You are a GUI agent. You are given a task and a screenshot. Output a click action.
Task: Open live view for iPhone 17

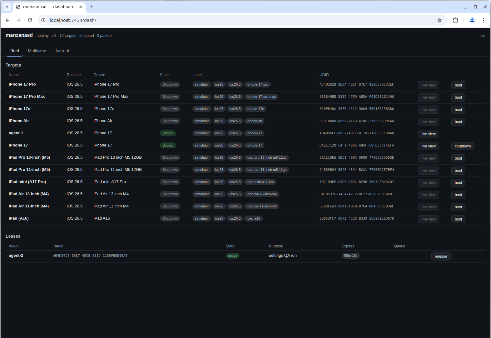click(x=429, y=146)
